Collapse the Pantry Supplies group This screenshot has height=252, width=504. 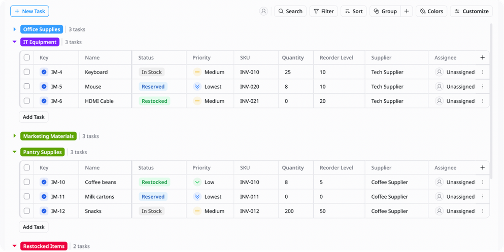pos(14,152)
